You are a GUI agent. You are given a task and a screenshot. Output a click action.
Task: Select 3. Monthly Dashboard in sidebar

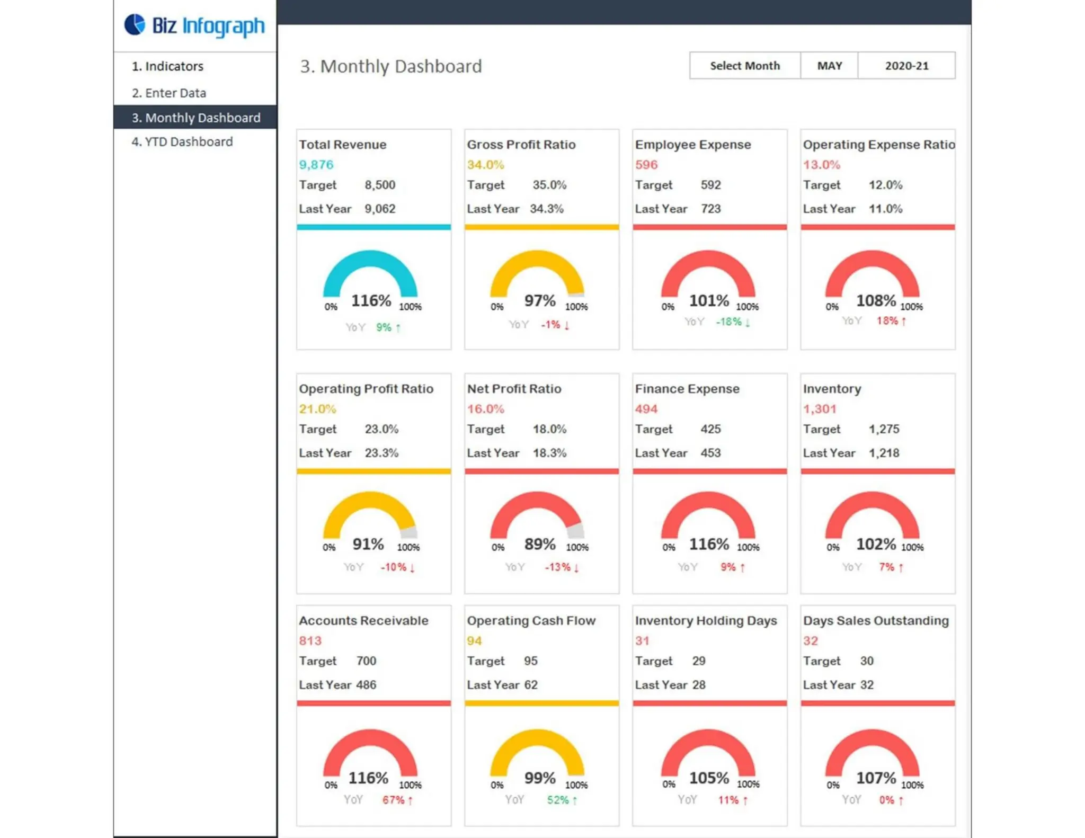coord(195,118)
